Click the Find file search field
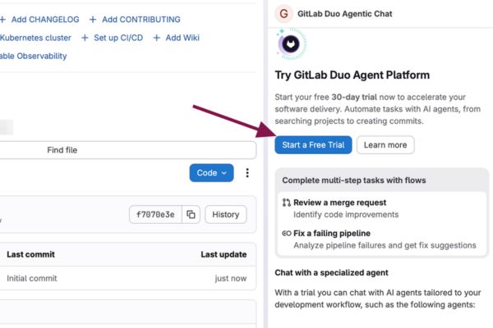The image size is (493, 328). (127, 150)
